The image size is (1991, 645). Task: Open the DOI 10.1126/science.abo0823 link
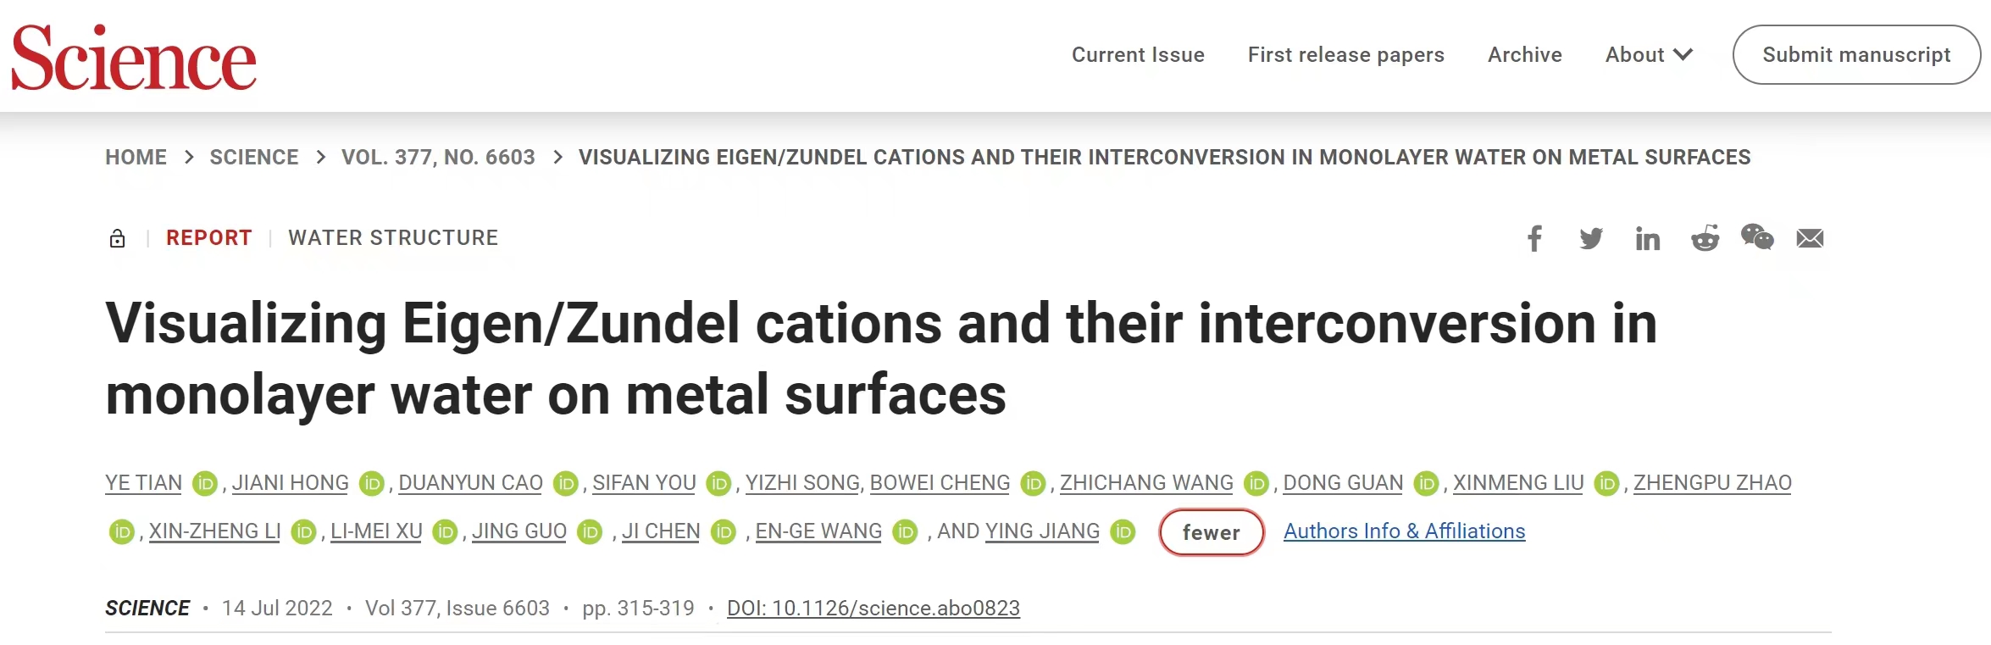pyautogui.click(x=873, y=609)
